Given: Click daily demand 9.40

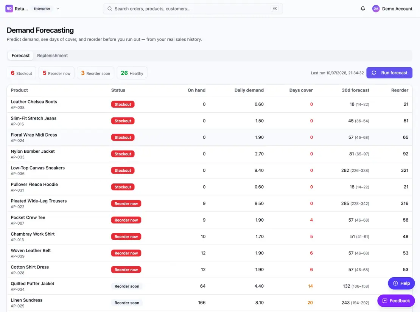Looking at the screenshot, I should (x=259, y=171).
